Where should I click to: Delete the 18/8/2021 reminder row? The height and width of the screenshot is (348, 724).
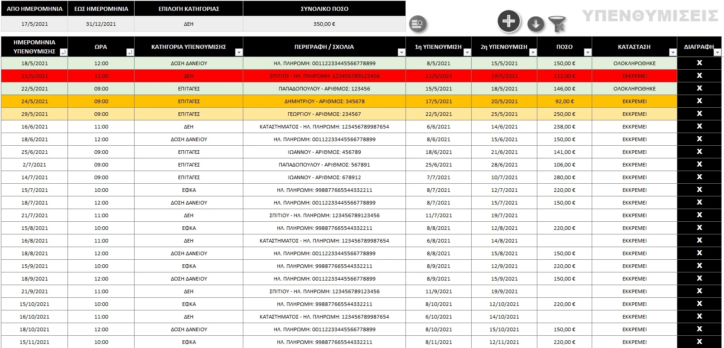click(699, 253)
